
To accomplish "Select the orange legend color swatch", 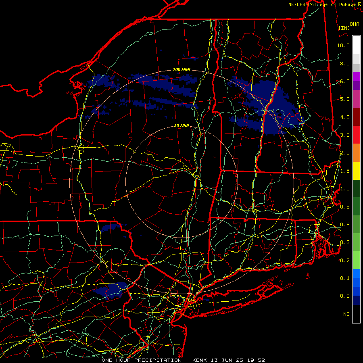I will [356, 153].
